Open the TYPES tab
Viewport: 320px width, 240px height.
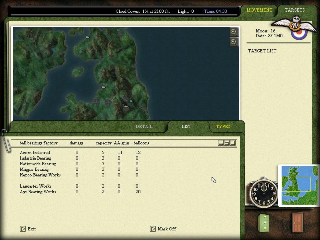(x=223, y=126)
